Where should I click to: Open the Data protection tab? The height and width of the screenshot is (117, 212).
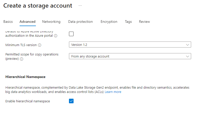(80, 22)
